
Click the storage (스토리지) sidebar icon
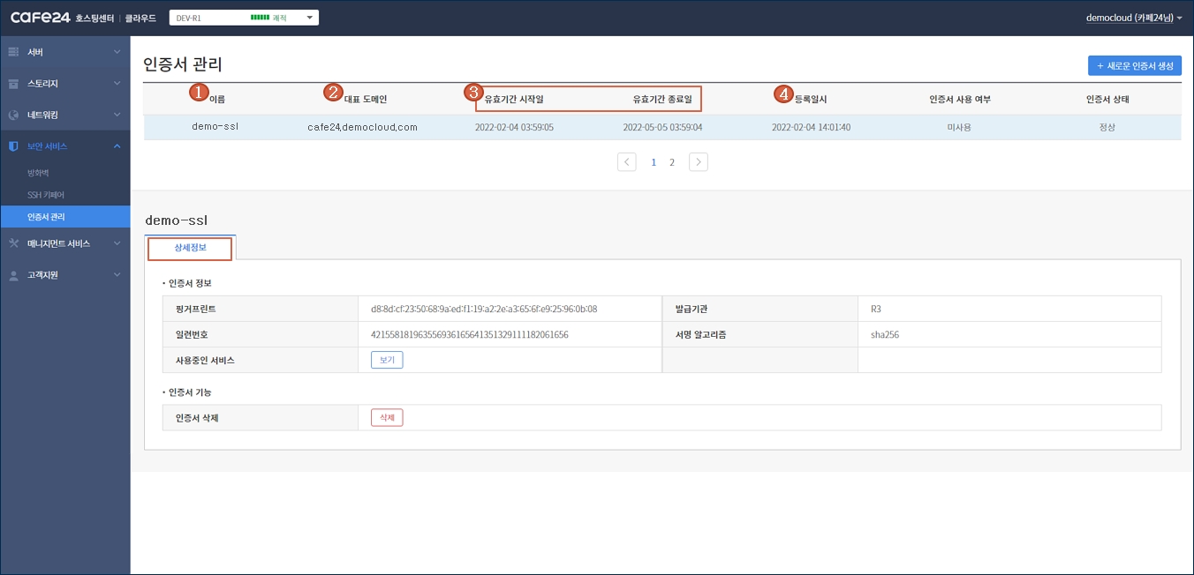[13, 84]
